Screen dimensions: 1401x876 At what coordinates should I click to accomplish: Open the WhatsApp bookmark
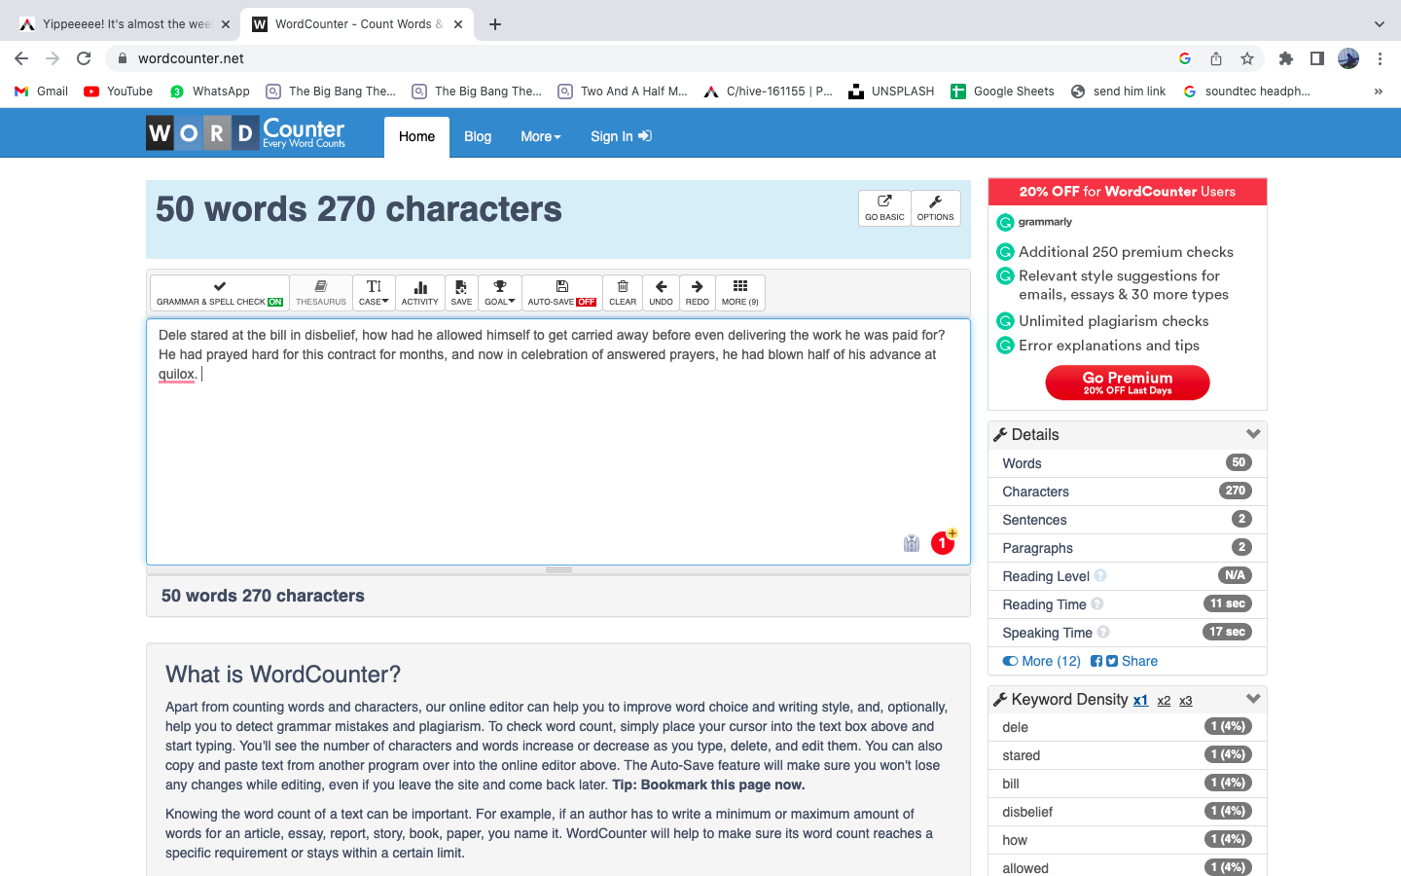(x=209, y=91)
